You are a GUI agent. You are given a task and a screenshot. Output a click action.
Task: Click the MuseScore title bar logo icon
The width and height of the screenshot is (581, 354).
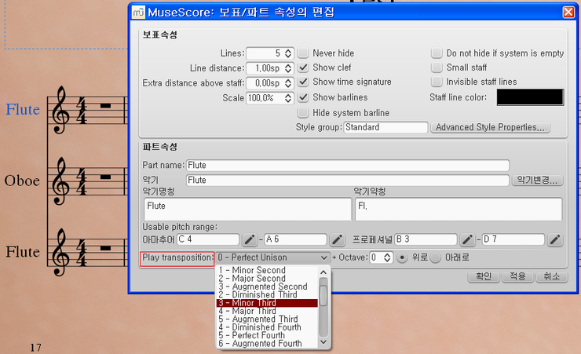(139, 13)
